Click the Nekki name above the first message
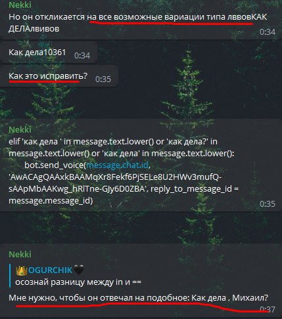The width and height of the screenshot is (282, 319). (x=20, y=5)
